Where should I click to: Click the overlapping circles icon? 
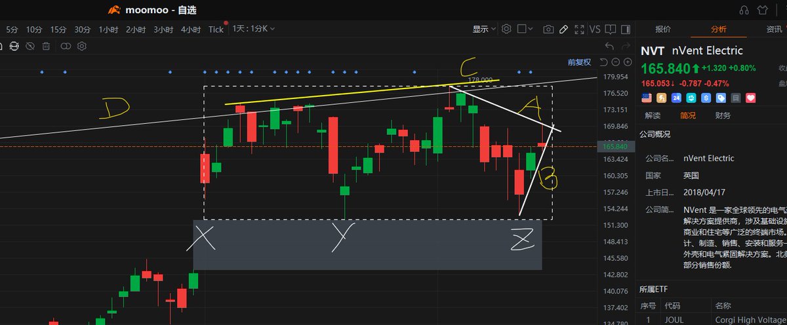pyautogui.click(x=66, y=46)
